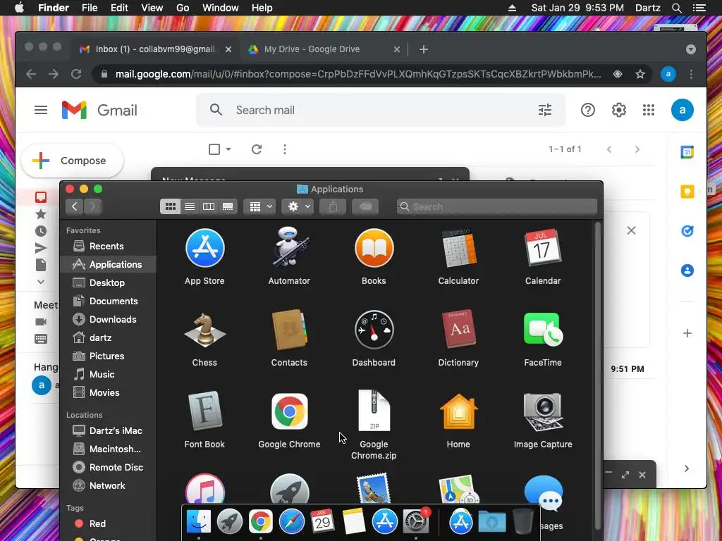Switch Finder to column view
Image resolution: width=722 pixels, height=541 pixels.
[209, 206]
